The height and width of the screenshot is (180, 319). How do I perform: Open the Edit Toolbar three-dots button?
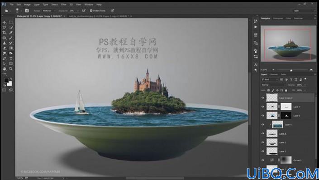pos(4,74)
